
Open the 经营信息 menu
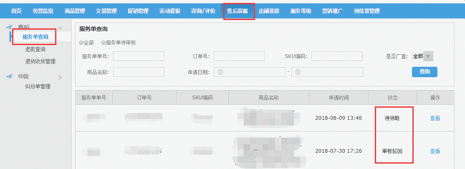click(x=43, y=11)
